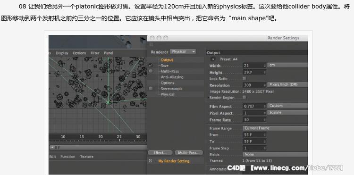
Task: Open the Function menu below timeline
Action: [x=67, y=157]
